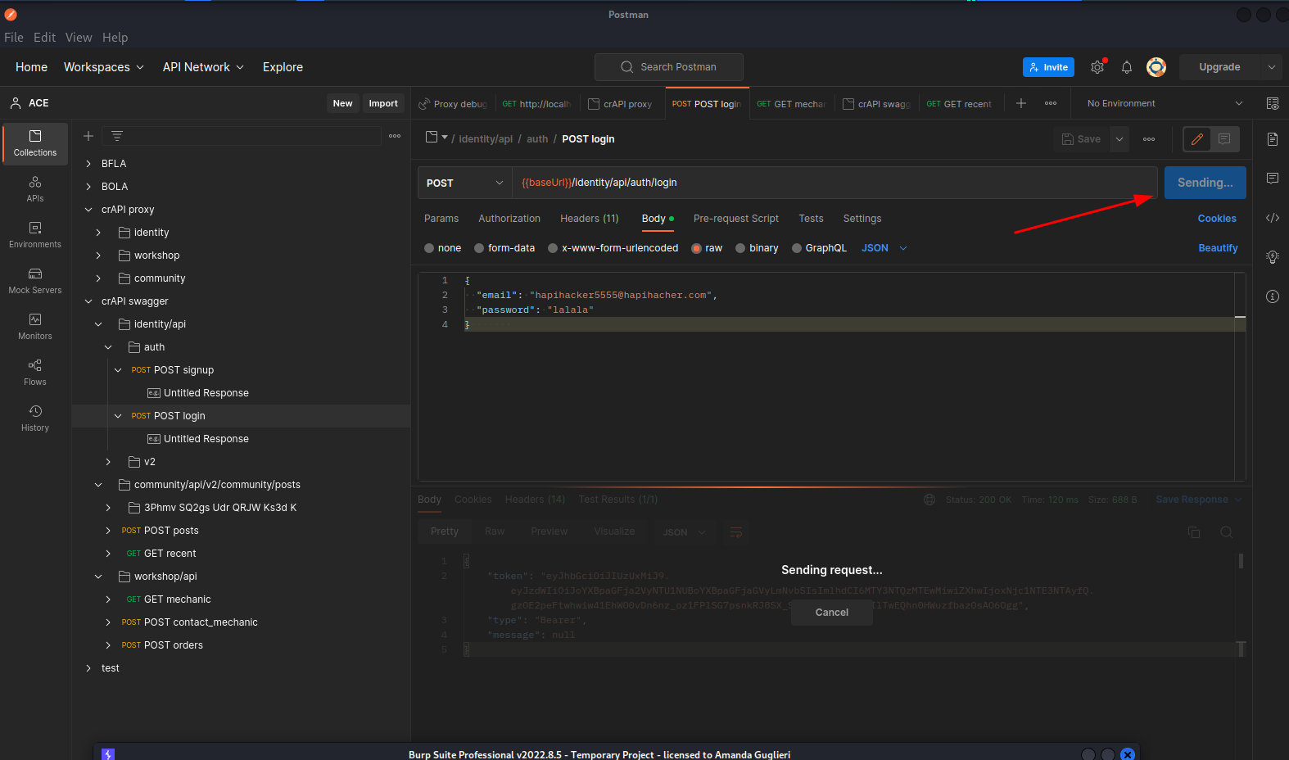Open the Monitors sidebar panel
1289x760 pixels.
point(35,327)
